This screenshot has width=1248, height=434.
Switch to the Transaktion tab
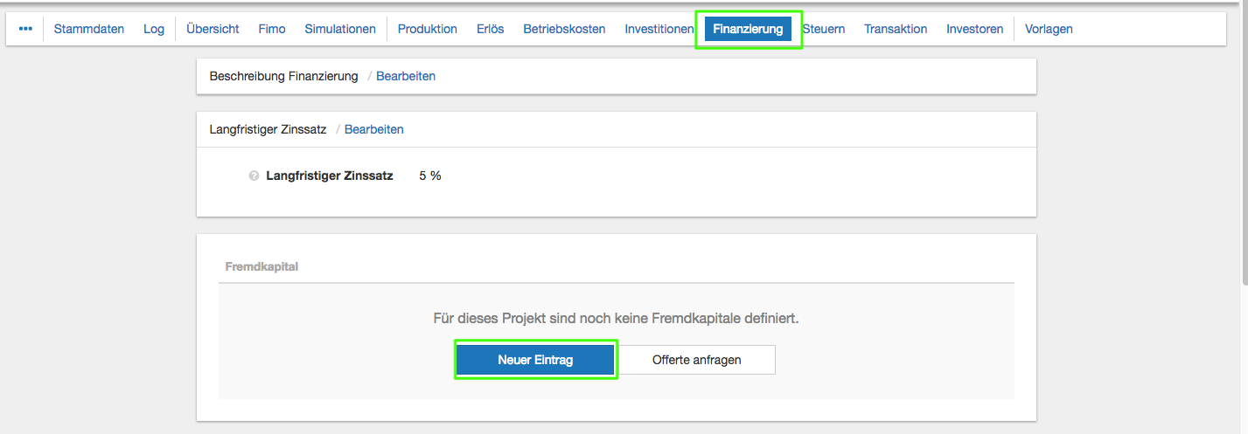896,29
